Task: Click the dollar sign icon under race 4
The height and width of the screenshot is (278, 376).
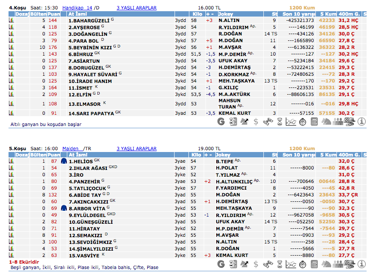Action: pyautogui.click(x=256, y=122)
